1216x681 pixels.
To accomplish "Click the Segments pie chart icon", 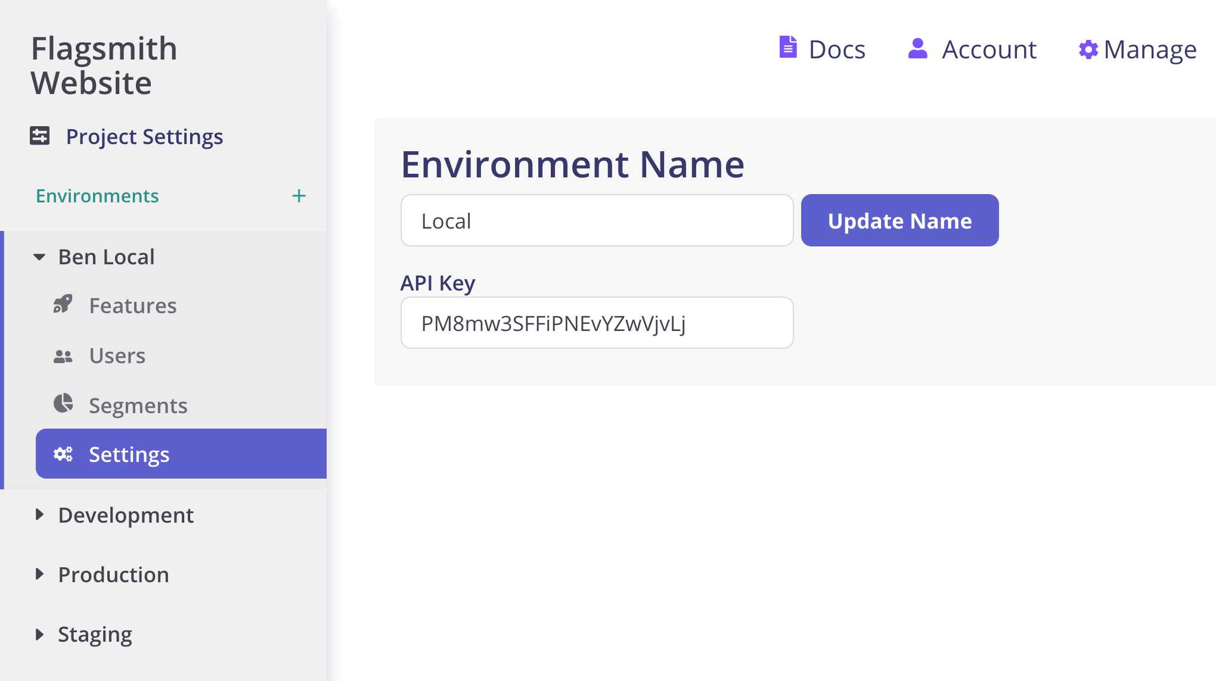I will 65,404.
